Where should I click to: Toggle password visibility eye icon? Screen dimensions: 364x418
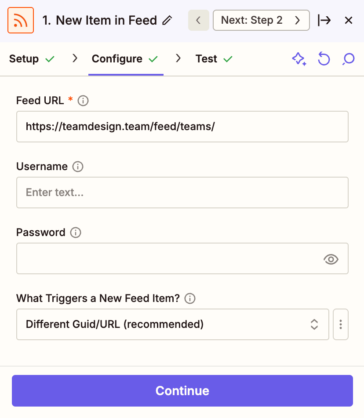click(331, 259)
